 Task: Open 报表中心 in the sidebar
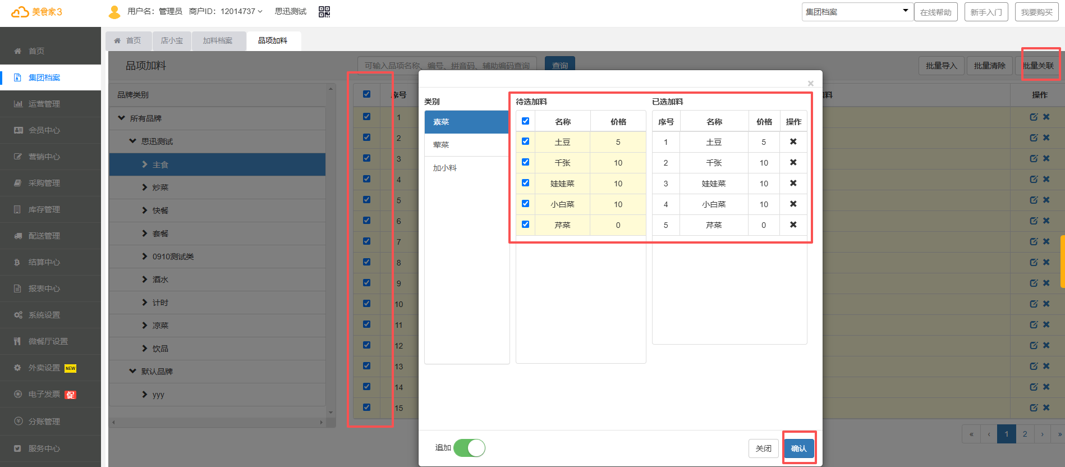tap(44, 289)
